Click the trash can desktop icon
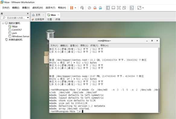This screenshot has width=176, height=119. (x=50, y=35)
